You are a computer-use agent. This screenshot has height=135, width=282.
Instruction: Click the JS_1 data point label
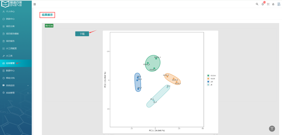click(x=152, y=99)
